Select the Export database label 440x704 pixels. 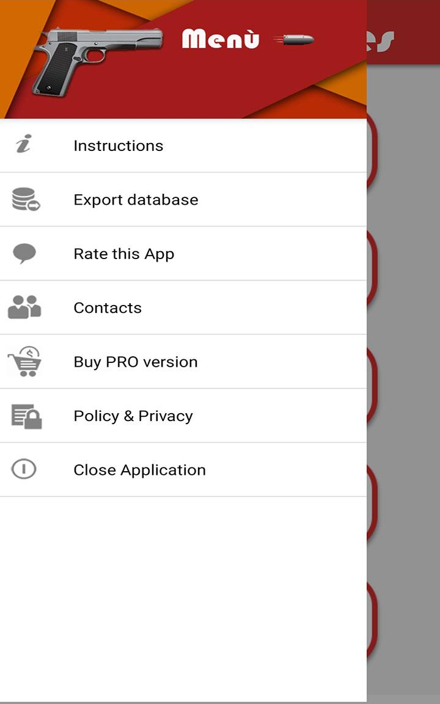[136, 200]
